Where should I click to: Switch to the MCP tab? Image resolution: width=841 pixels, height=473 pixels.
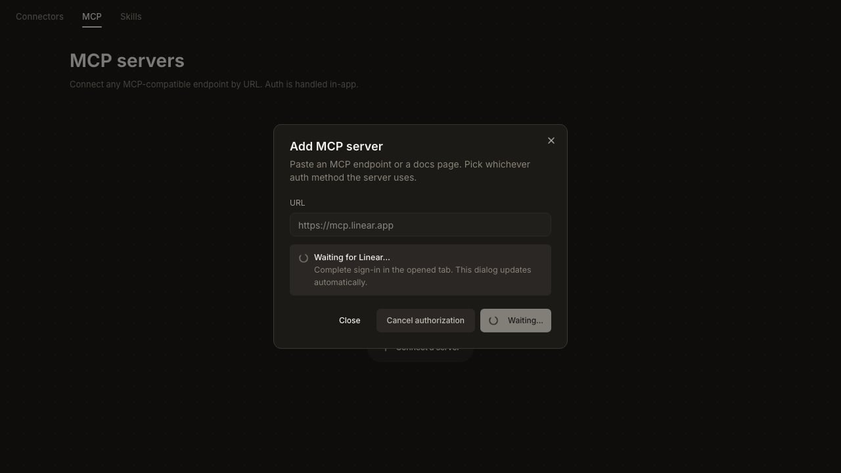click(92, 16)
